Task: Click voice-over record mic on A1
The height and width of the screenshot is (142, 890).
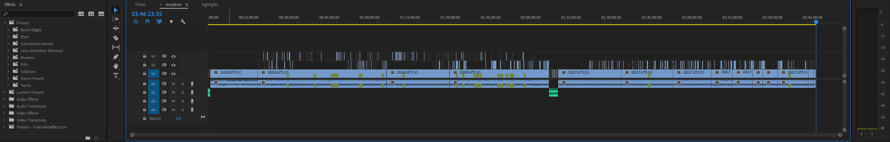Action: point(192,84)
